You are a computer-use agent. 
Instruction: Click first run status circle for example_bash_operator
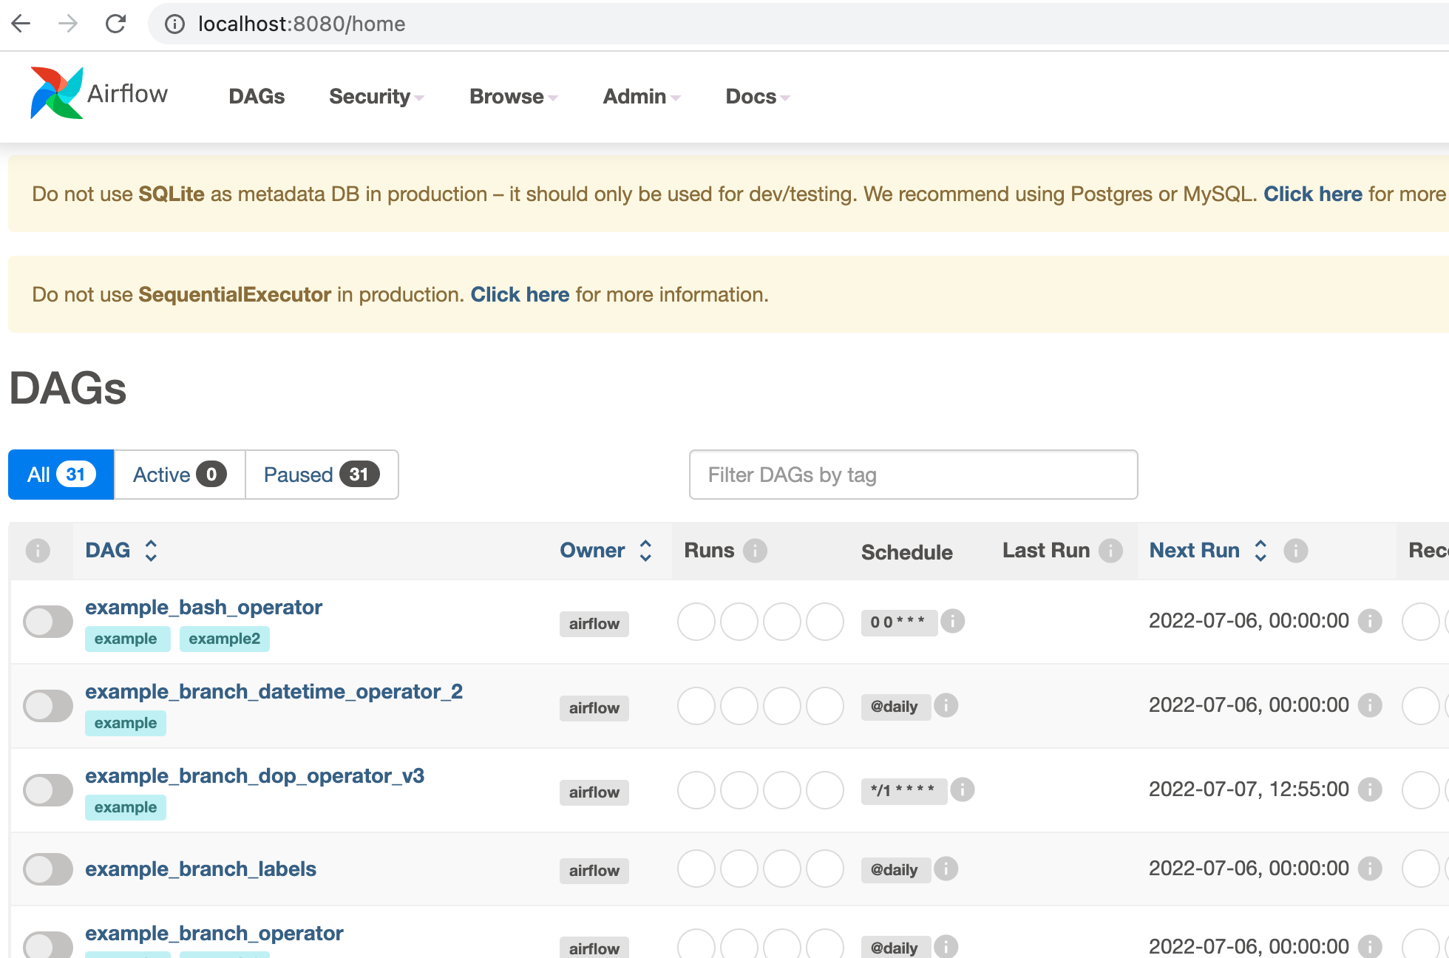point(696,622)
